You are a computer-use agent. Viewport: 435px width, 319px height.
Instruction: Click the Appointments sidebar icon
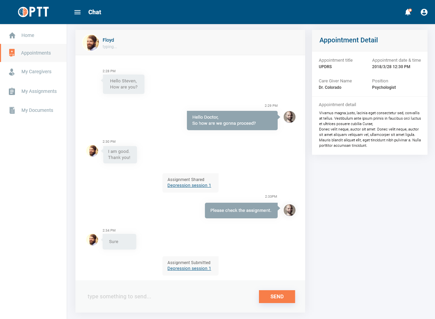pyautogui.click(x=12, y=53)
